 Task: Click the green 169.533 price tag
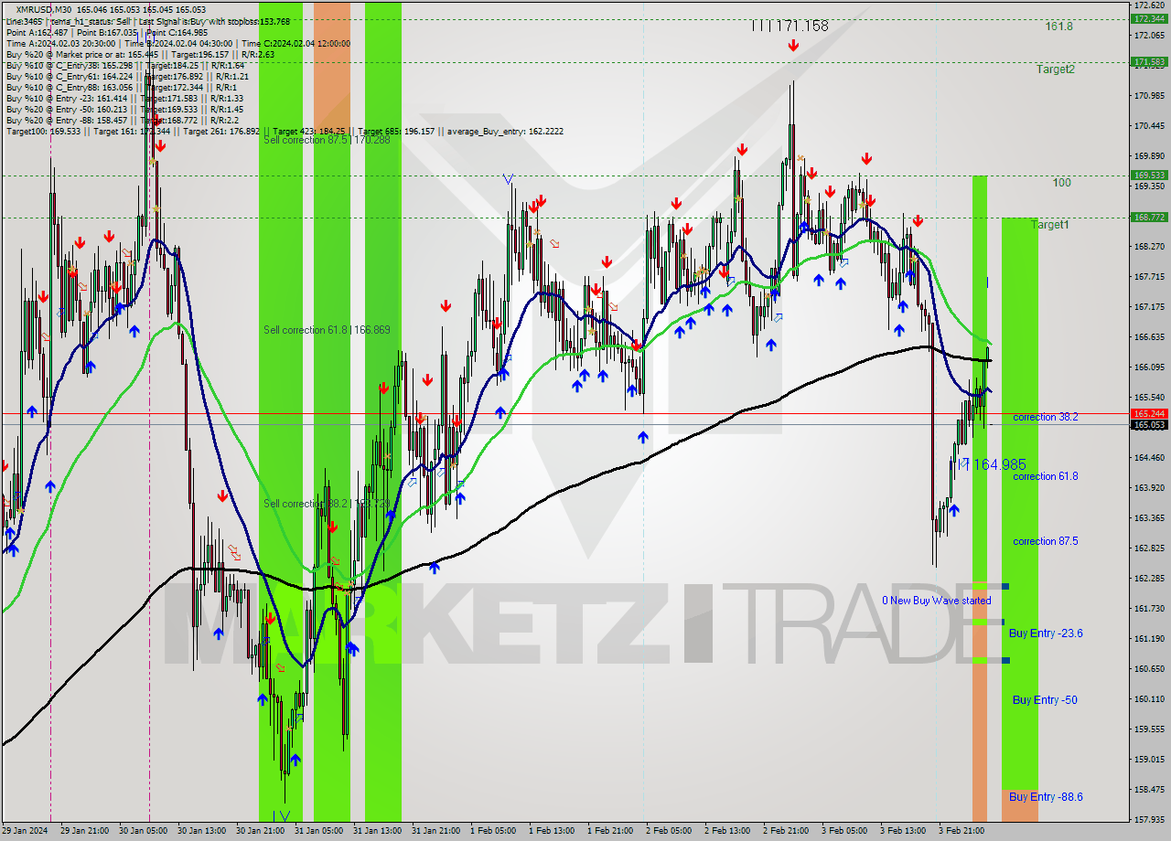[x=1149, y=175]
